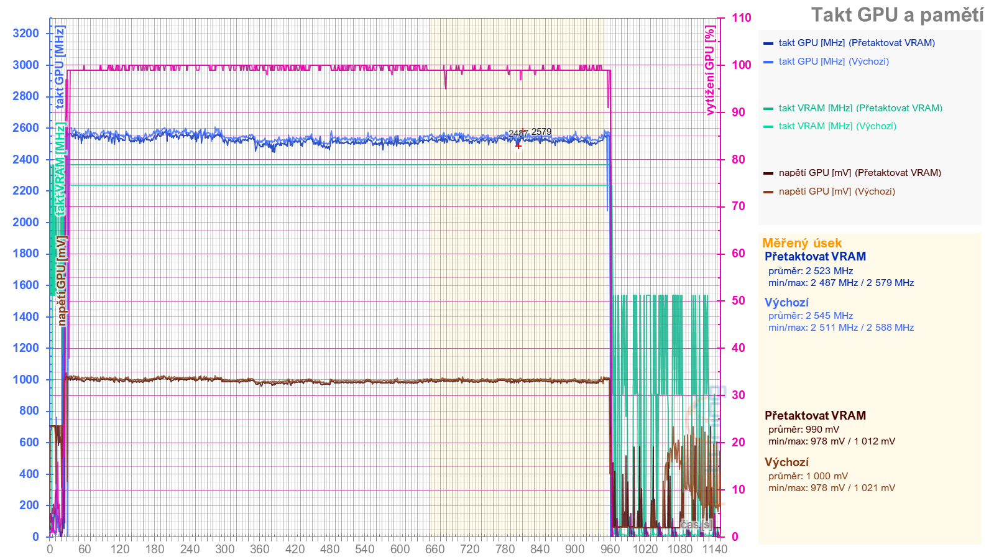Click right axis tick value 110

(x=741, y=18)
